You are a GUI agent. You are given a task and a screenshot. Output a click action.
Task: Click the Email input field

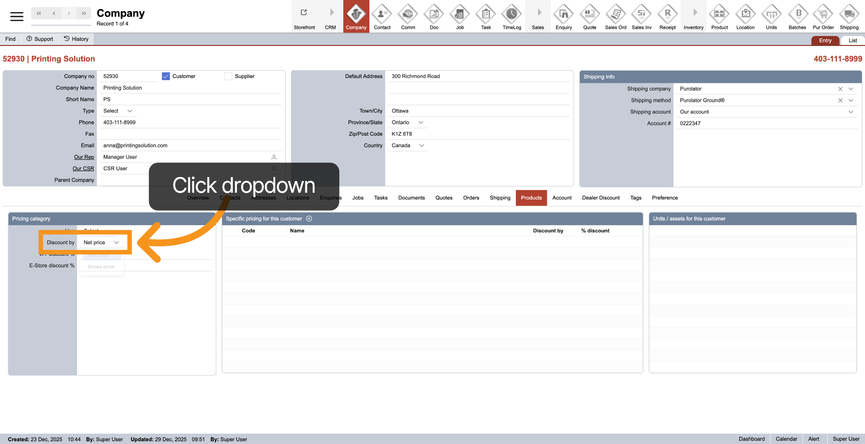189,146
